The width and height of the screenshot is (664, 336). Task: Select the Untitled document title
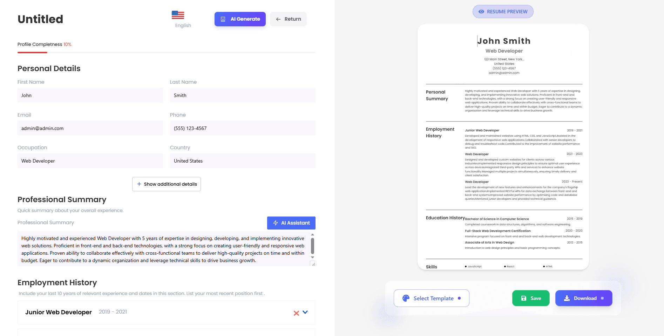coord(40,19)
